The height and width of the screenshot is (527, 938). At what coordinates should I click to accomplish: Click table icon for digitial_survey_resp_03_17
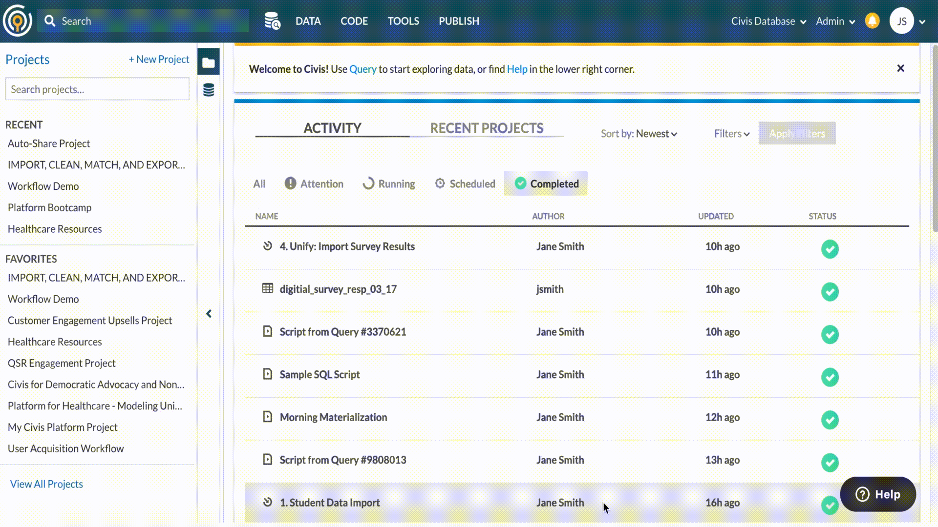pos(267,288)
